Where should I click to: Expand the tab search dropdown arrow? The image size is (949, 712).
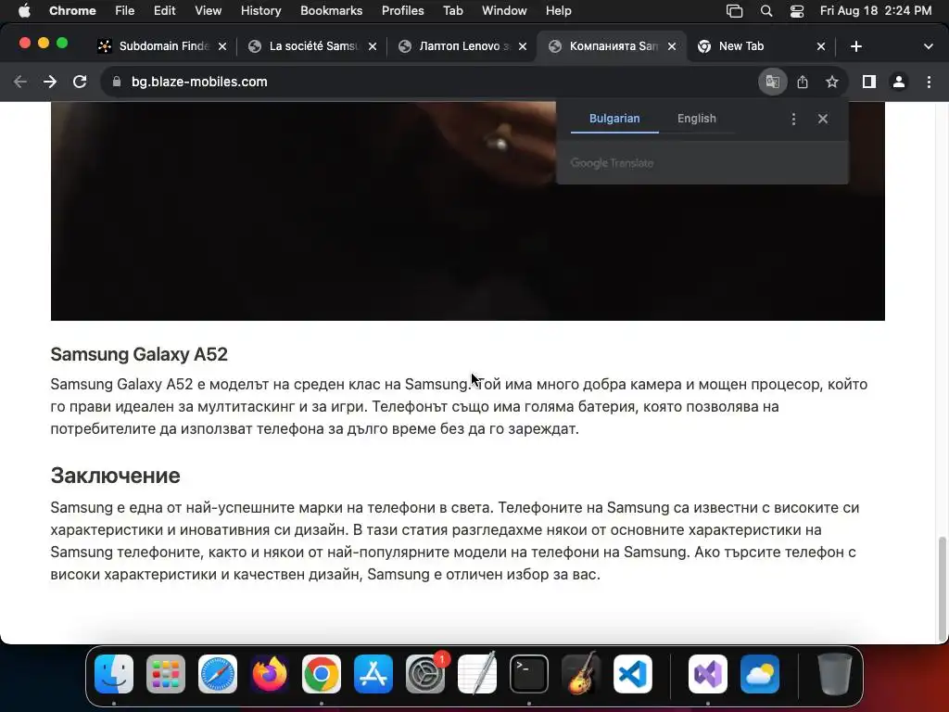point(929,46)
